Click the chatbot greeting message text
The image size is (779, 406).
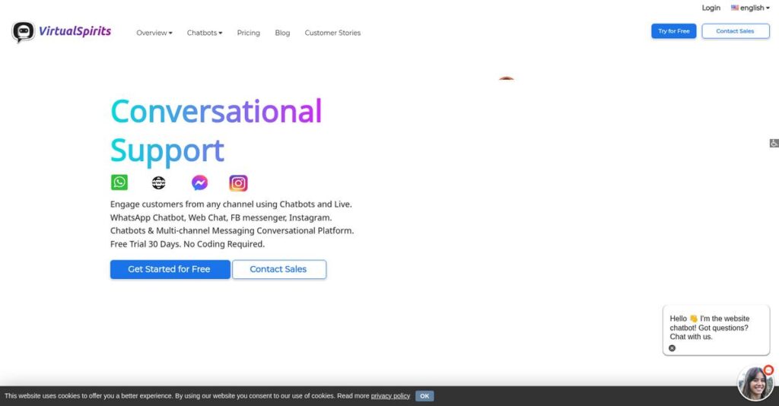[x=709, y=328]
